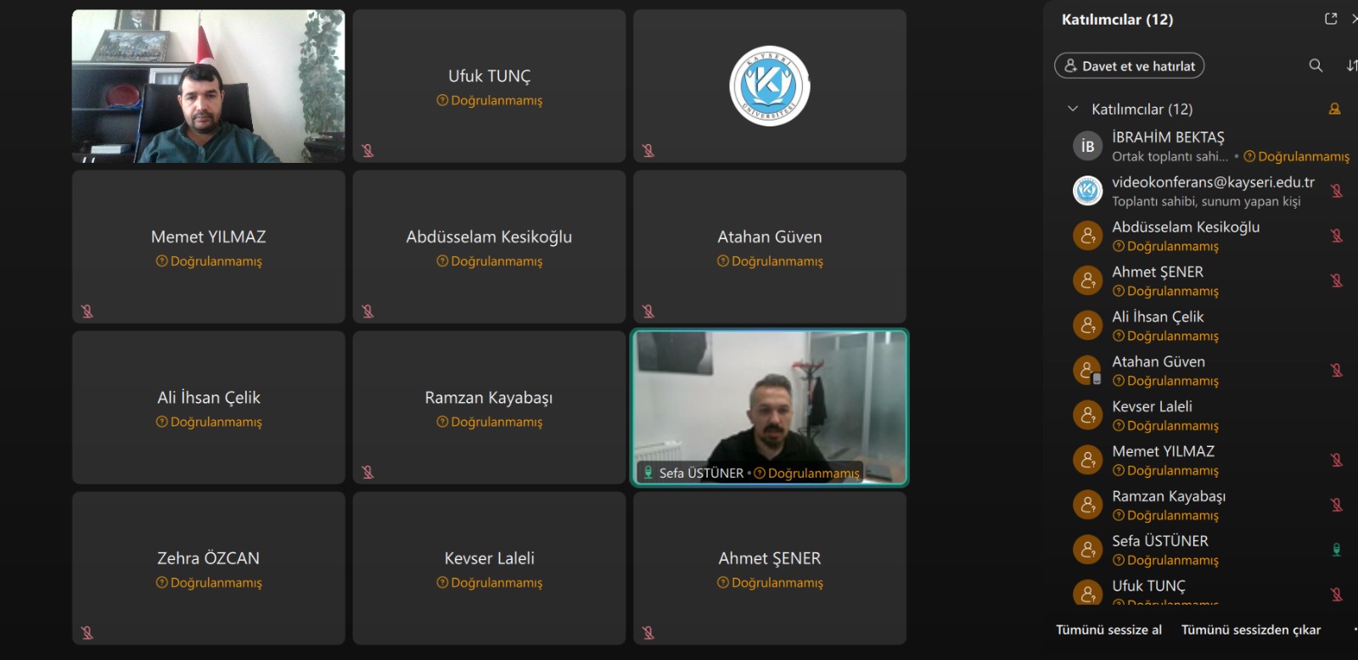Image resolution: width=1358 pixels, height=660 pixels.
Task: Click Kayseri University logo avatar in participant list
Action: (1087, 191)
